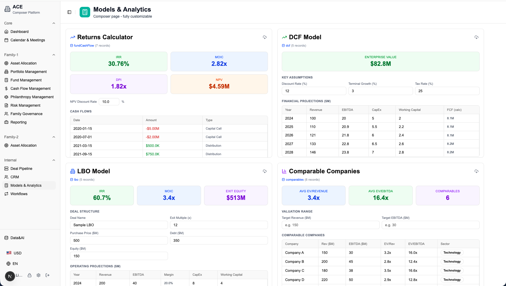Click the lock icon in sidebar footer

click(x=30, y=275)
